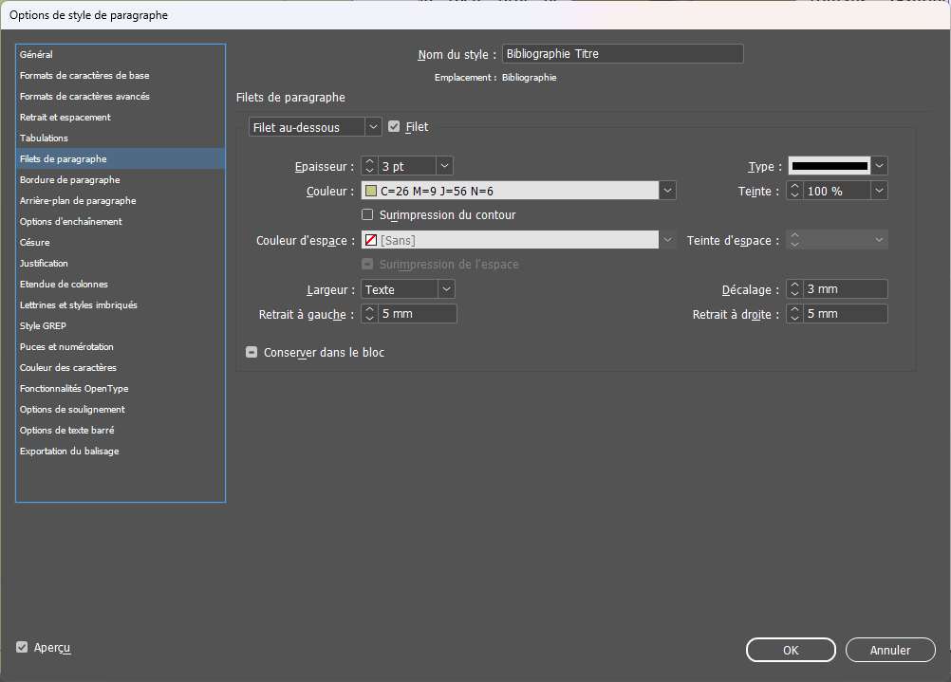Screen dimensions: 951x682
Task: Click the Retrait à droite stepper
Action: click(x=794, y=314)
